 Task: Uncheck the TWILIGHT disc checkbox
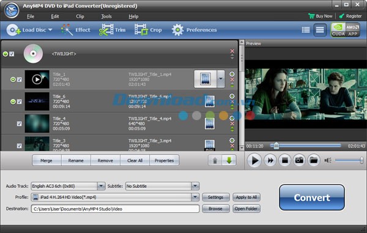pyautogui.click(x=12, y=54)
